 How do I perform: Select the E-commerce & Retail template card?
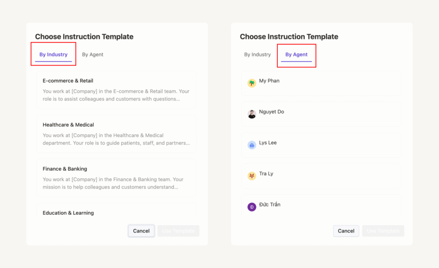point(116,90)
